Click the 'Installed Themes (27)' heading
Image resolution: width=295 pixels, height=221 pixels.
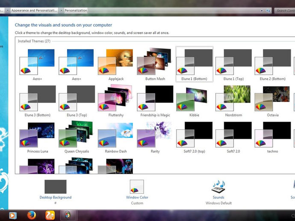coord(34,41)
